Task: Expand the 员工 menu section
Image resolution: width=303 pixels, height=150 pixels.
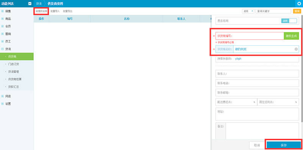Action: click(3, 41)
